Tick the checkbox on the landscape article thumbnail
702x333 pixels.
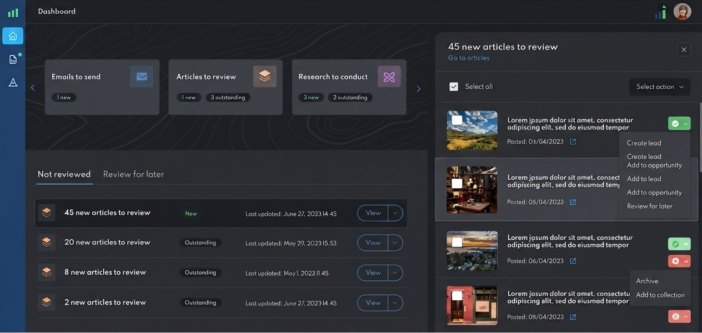(457, 120)
